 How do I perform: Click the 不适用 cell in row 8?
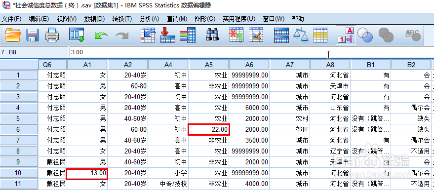(x=411, y=152)
